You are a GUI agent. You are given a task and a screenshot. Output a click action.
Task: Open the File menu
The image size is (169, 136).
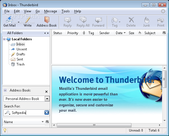tap(7, 11)
